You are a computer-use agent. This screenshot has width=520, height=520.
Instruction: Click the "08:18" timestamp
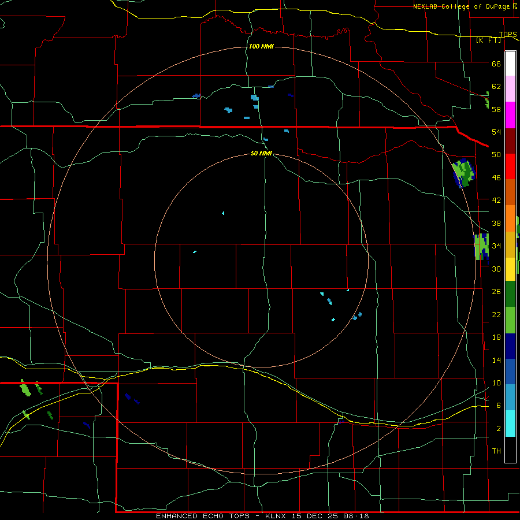(357, 516)
